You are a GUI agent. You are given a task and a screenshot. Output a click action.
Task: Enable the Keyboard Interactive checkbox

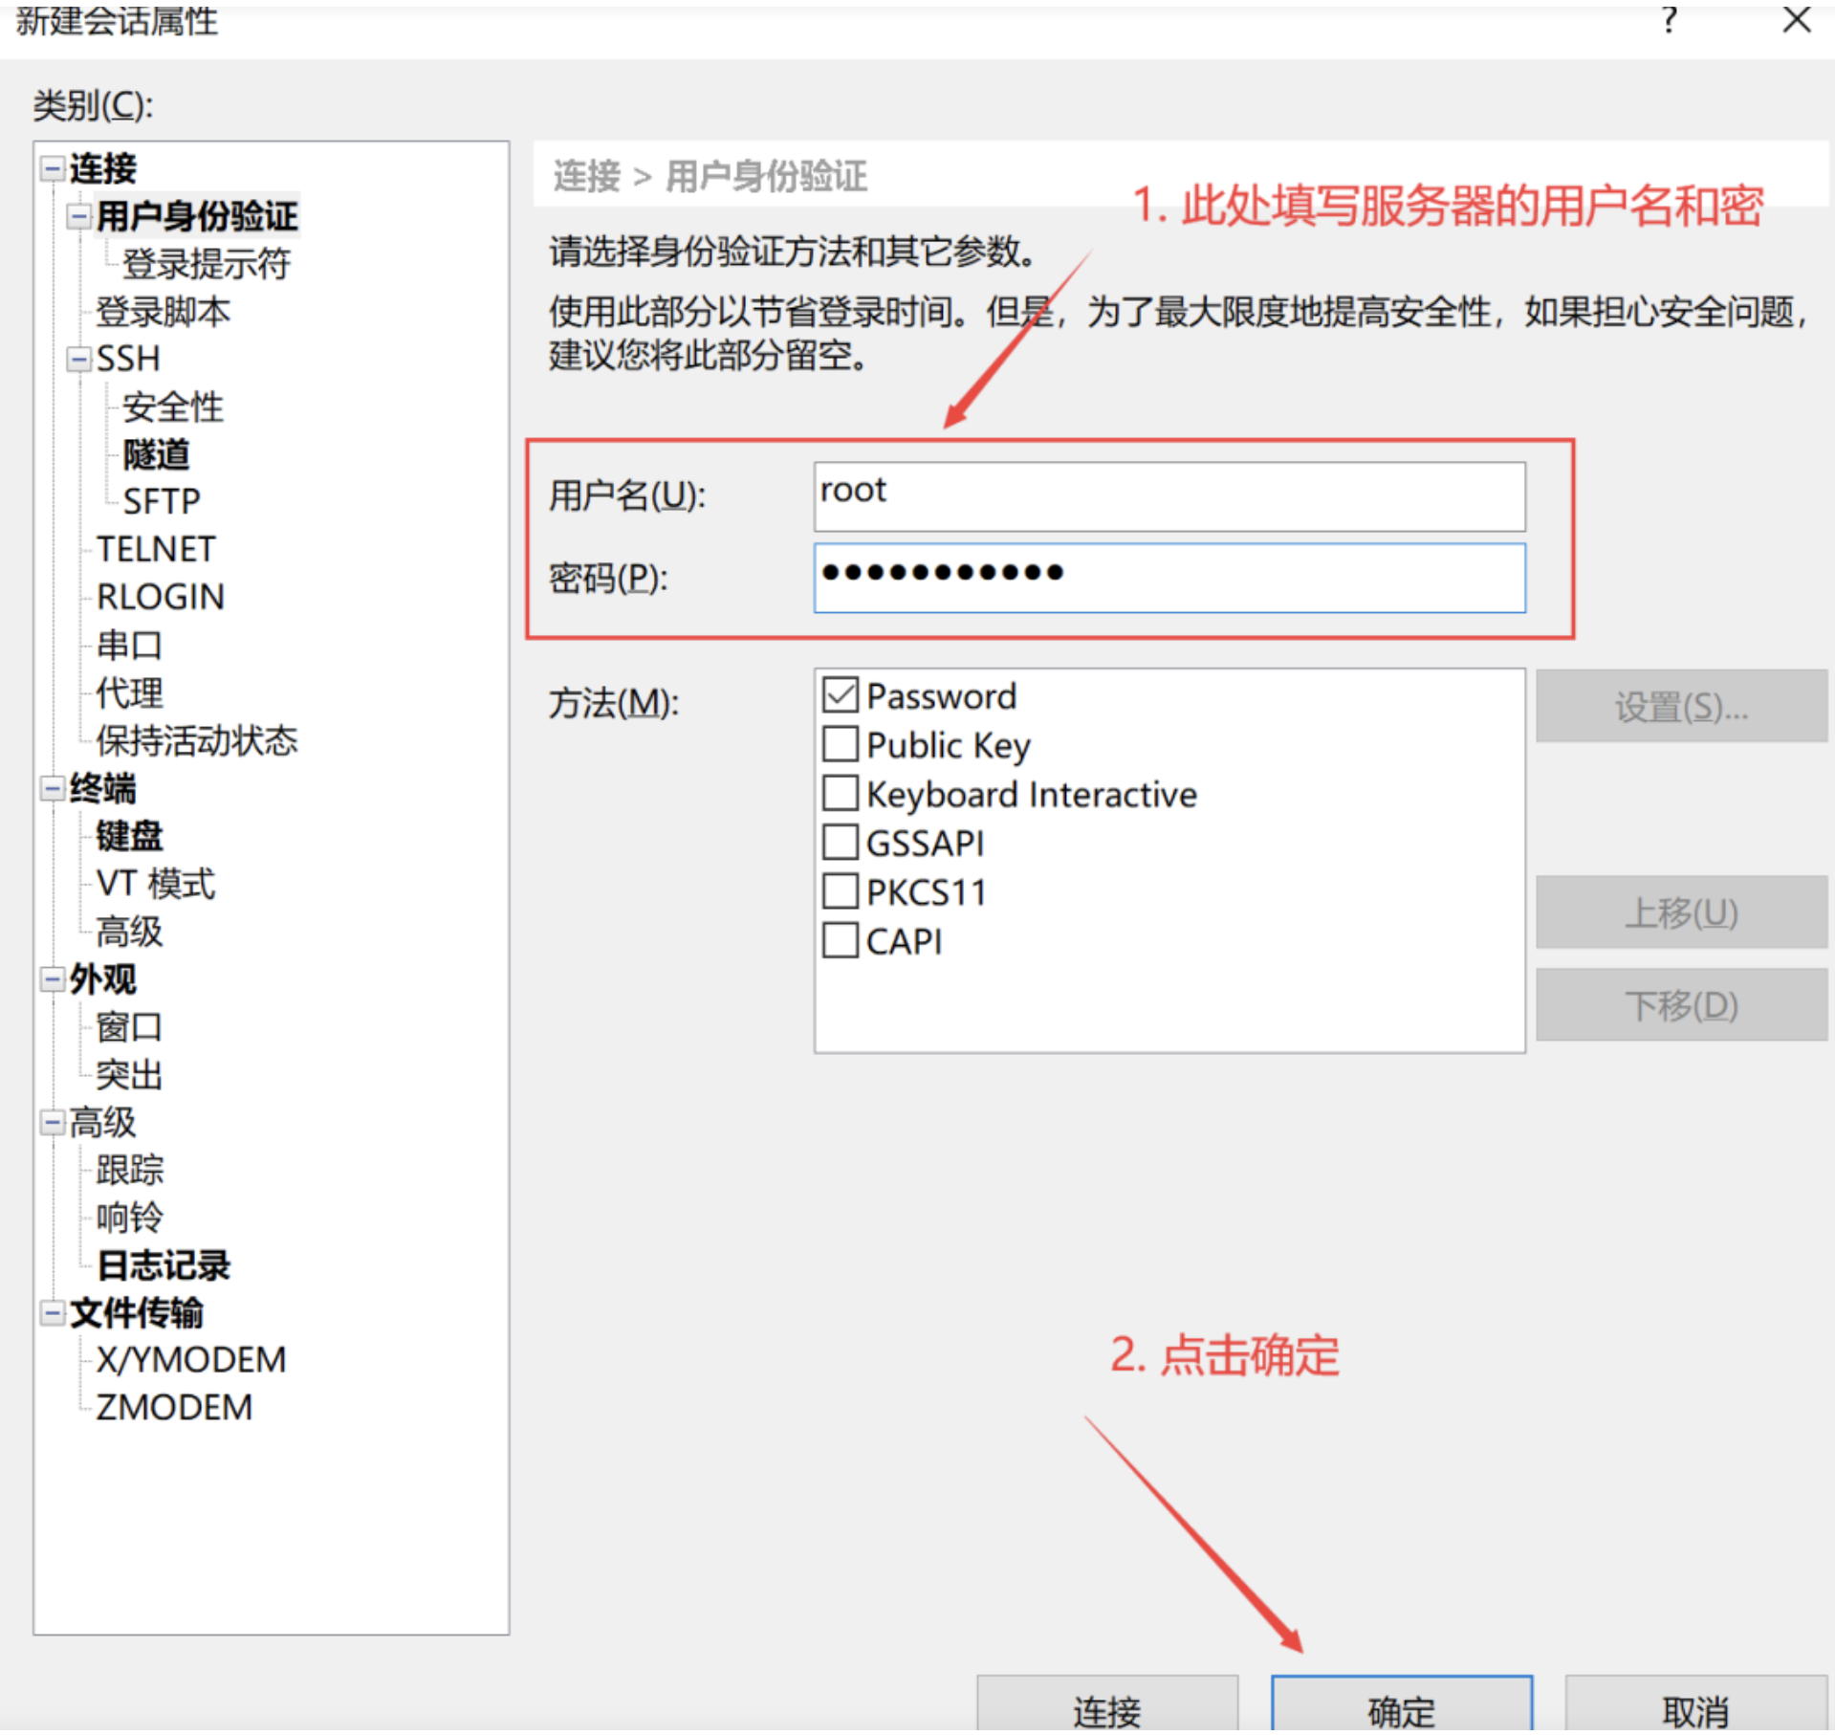(840, 794)
